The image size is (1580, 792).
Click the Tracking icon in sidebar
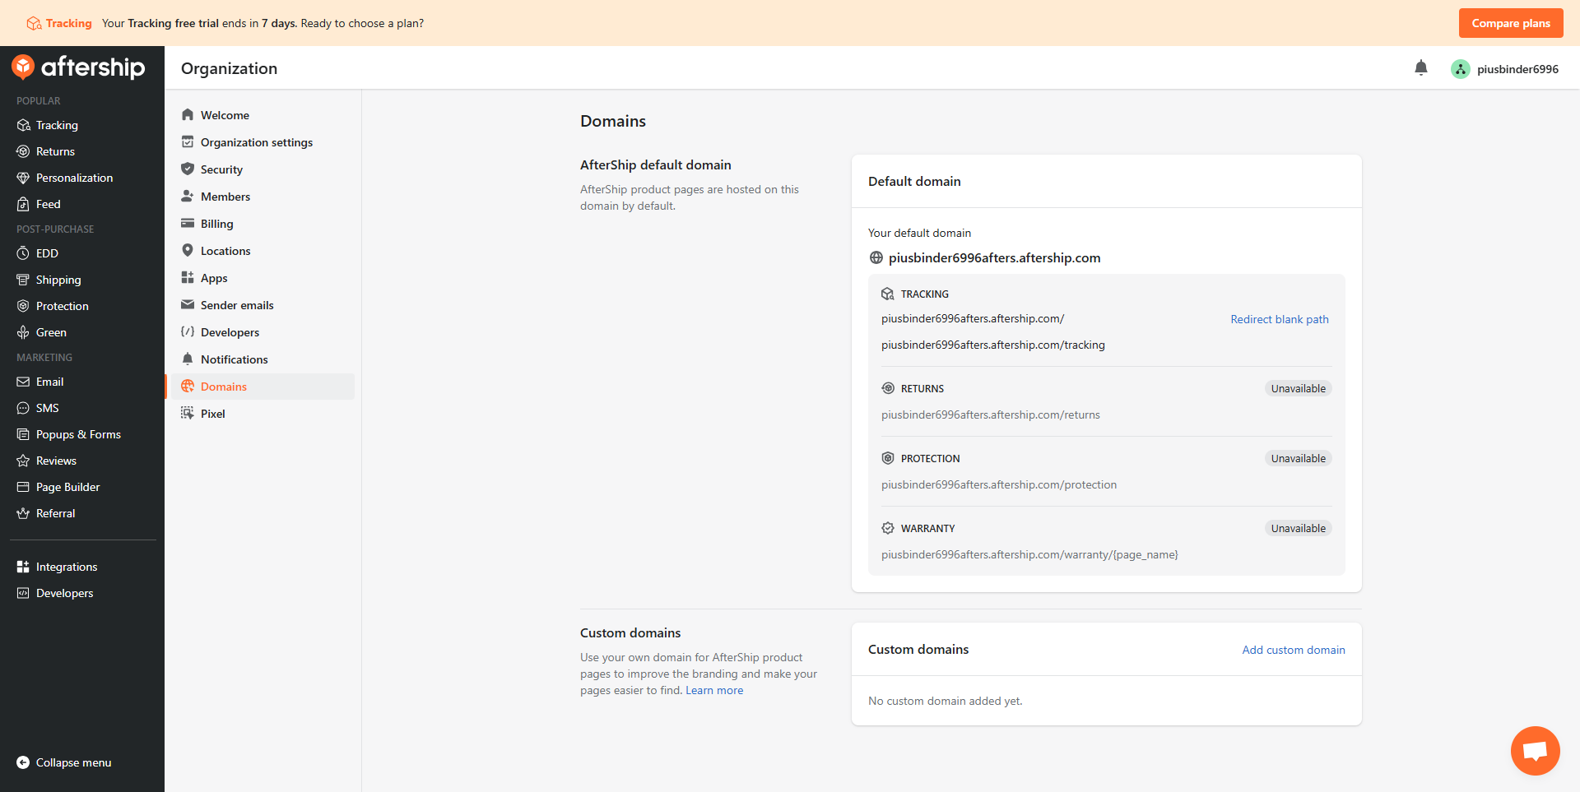click(23, 125)
